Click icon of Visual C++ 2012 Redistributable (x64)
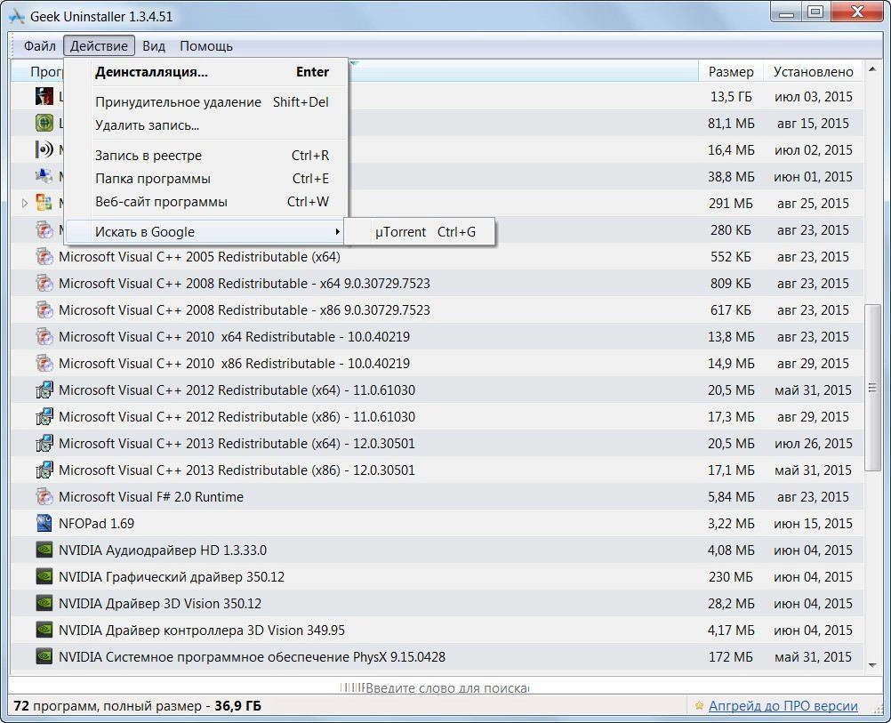This screenshot has width=891, height=723. [44, 390]
